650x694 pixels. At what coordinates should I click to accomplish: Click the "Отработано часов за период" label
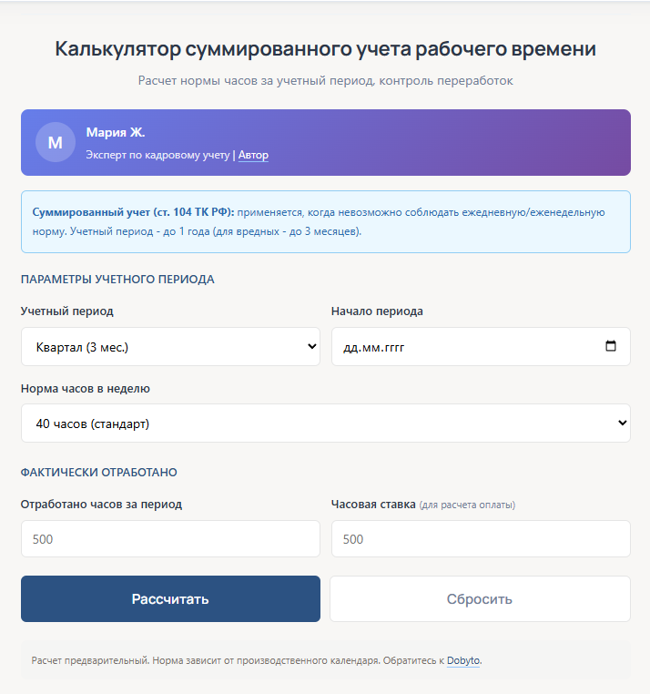101,504
